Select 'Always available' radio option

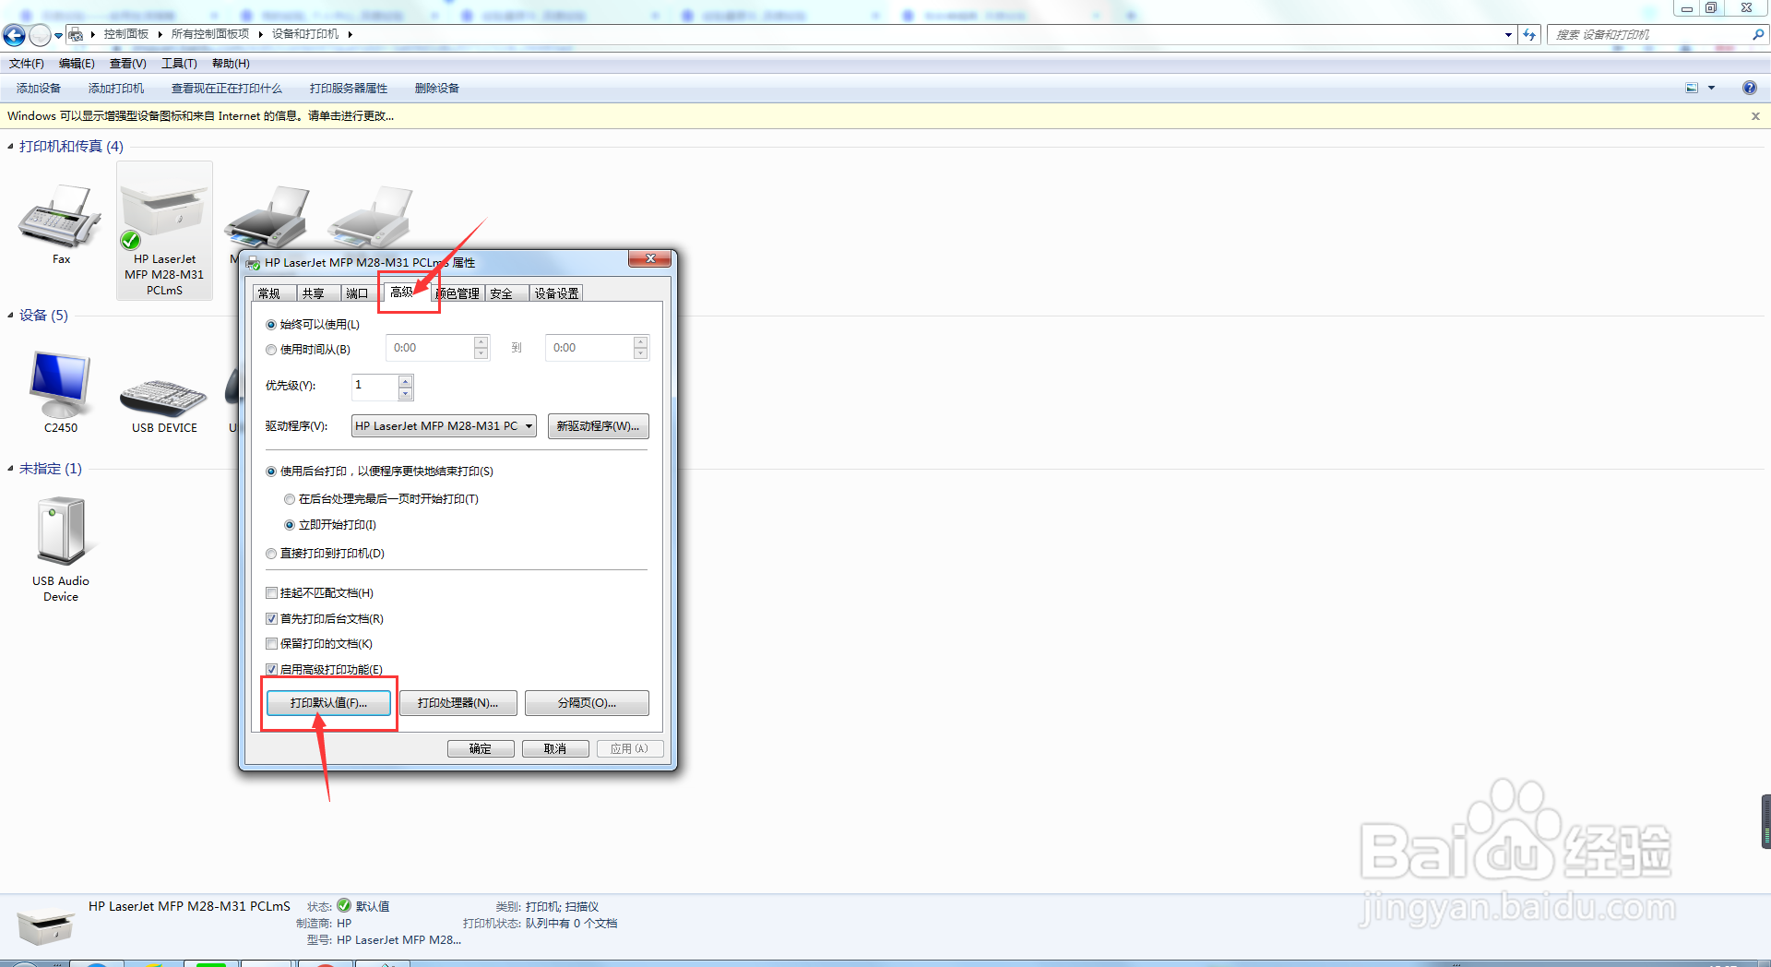271,325
